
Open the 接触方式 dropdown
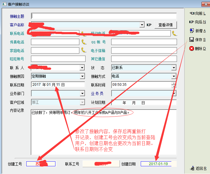click(x=174, y=76)
